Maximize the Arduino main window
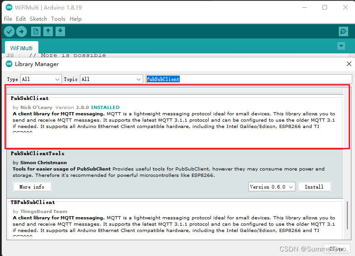The height and width of the screenshot is (256, 355). [325, 7]
